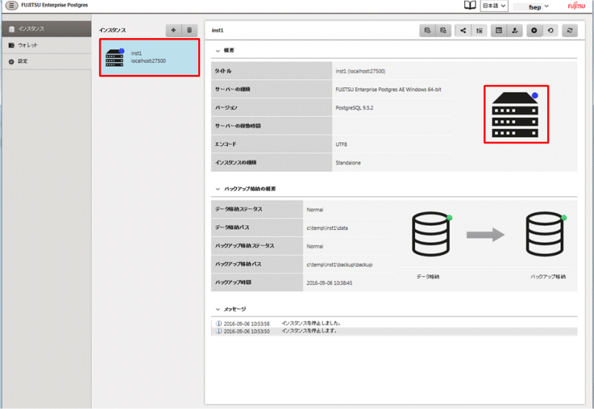Viewport: 594px width, 409px height.
Task: Click the client authentication toolbar icon
Action: click(x=515, y=30)
